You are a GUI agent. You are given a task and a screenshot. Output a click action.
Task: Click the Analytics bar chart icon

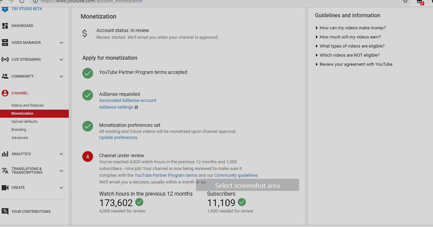[5, 154]
